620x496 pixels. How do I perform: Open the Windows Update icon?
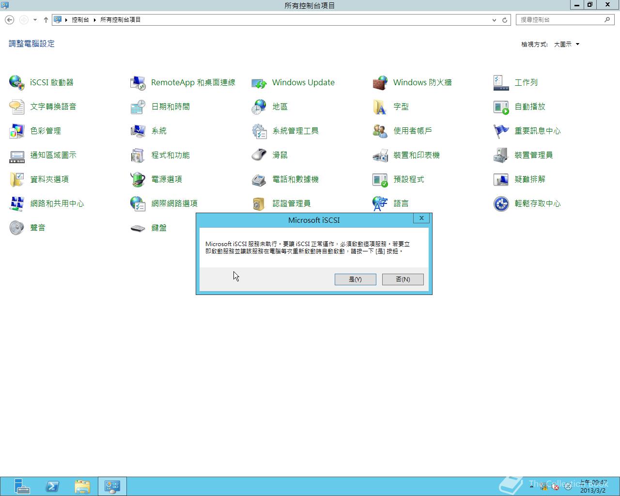coord(259,82)
